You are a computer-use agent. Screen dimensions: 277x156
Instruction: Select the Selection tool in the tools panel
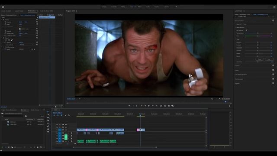(x=48, y=112)
